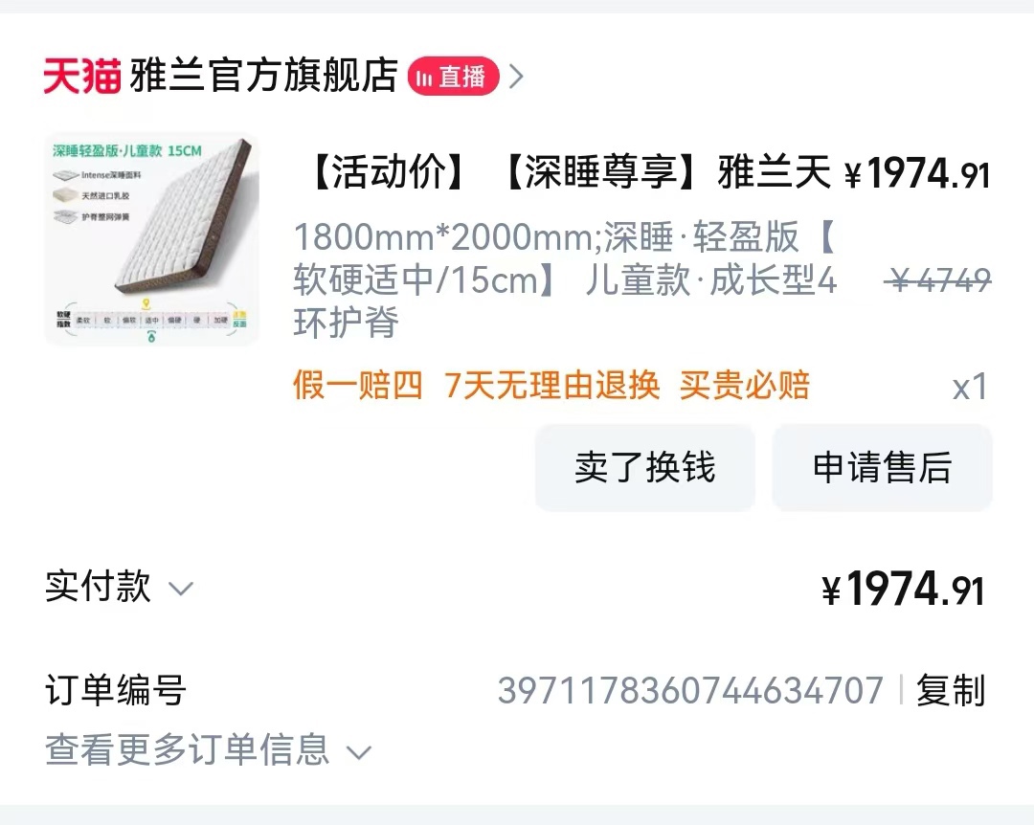View the mattress product thumbnail
Viewport: 1034px width, 825px height.
point(151,239)
